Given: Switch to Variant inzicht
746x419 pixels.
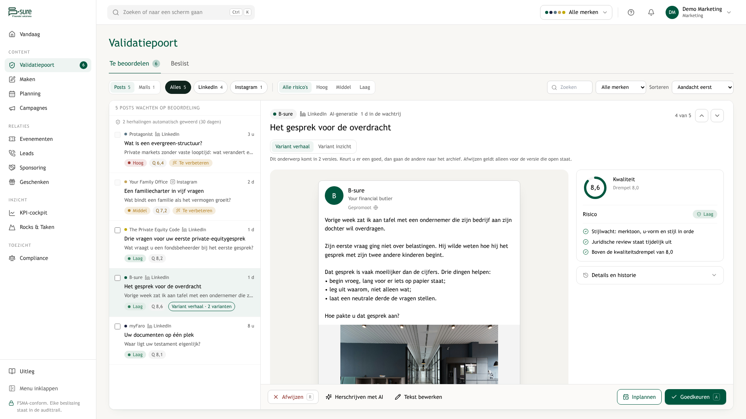Looking at the screenshot, I should point(335,147).
